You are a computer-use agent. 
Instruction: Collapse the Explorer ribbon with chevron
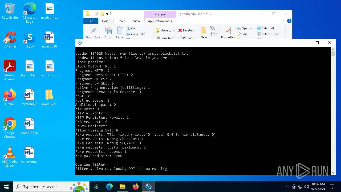pos(283,21)
